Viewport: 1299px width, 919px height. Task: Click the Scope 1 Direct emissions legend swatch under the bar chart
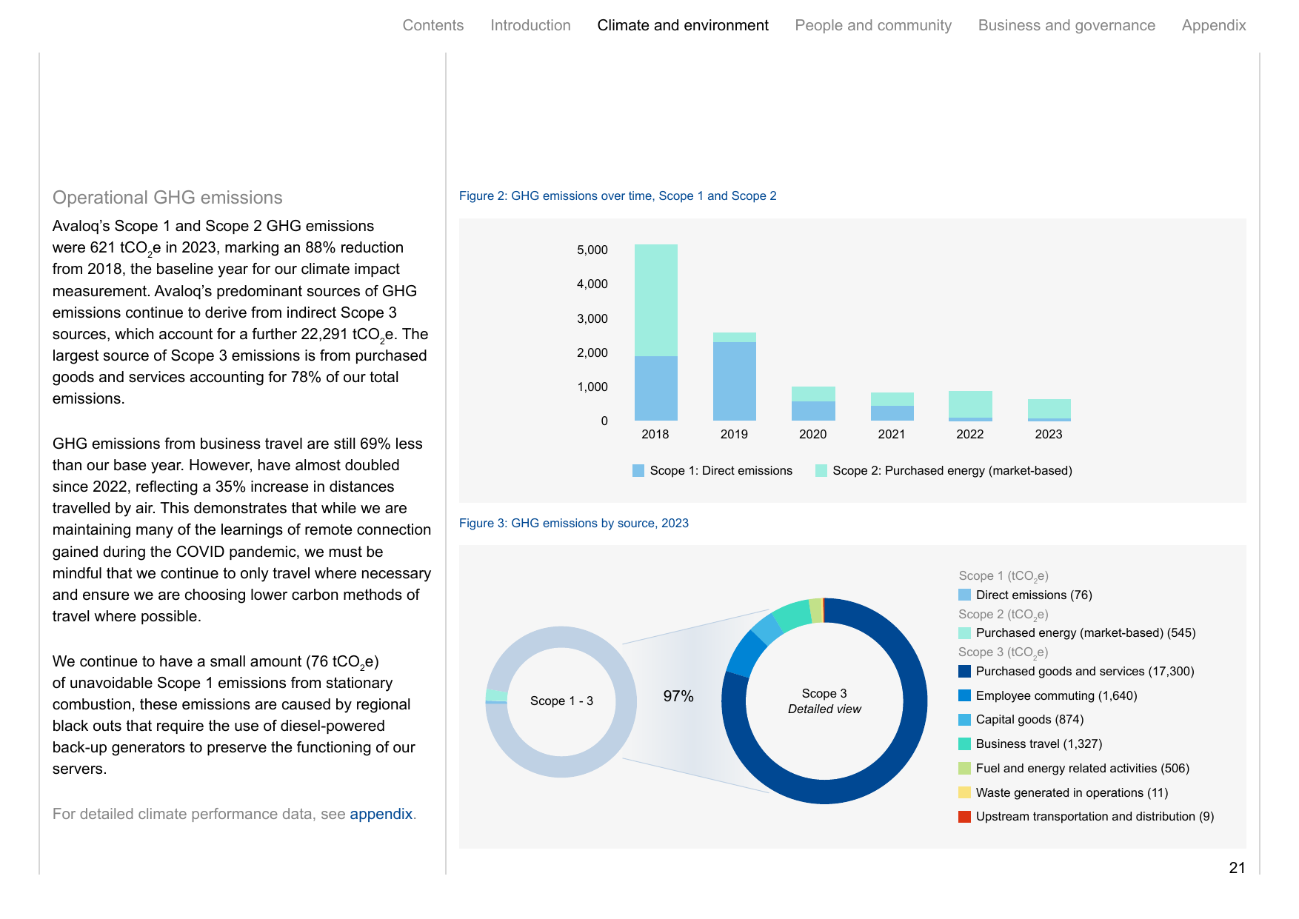638,470
